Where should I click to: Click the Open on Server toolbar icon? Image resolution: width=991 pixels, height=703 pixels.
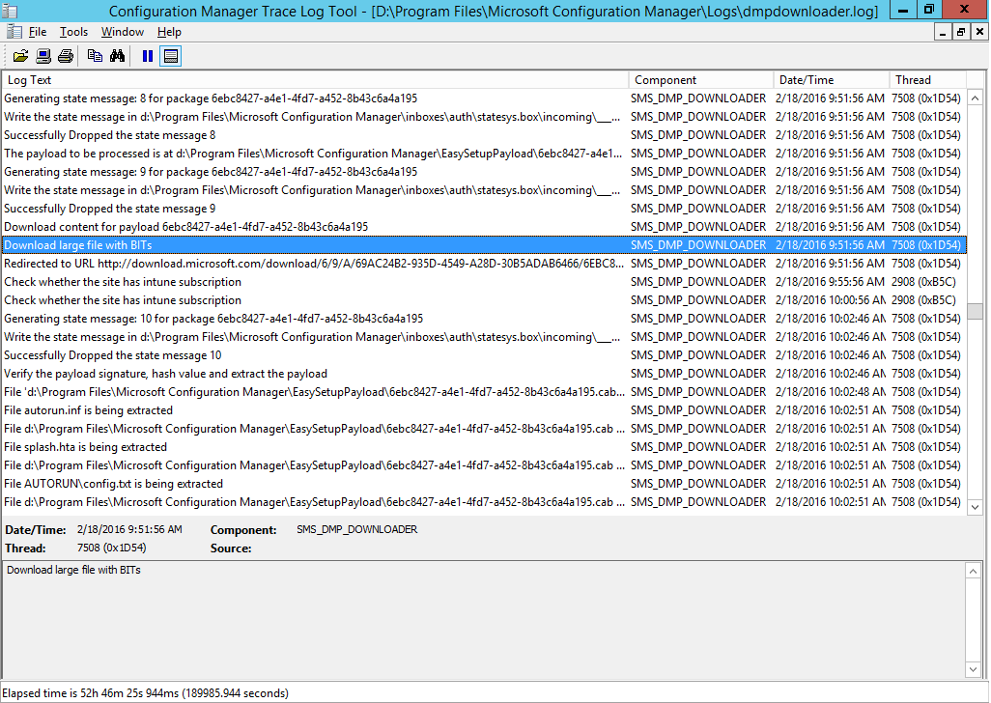42,56
